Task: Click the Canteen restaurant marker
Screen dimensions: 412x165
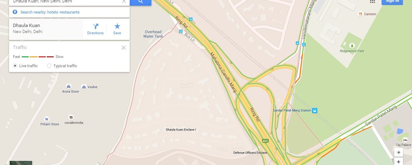Action: 360,14
